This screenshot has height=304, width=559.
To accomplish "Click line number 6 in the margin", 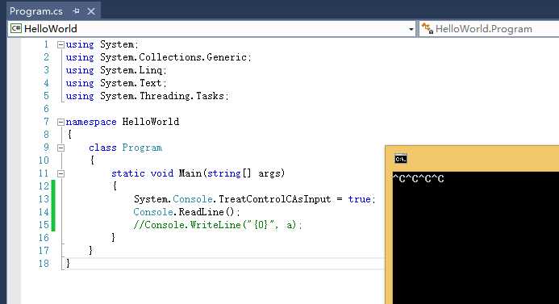I will (x=46, y=109).
